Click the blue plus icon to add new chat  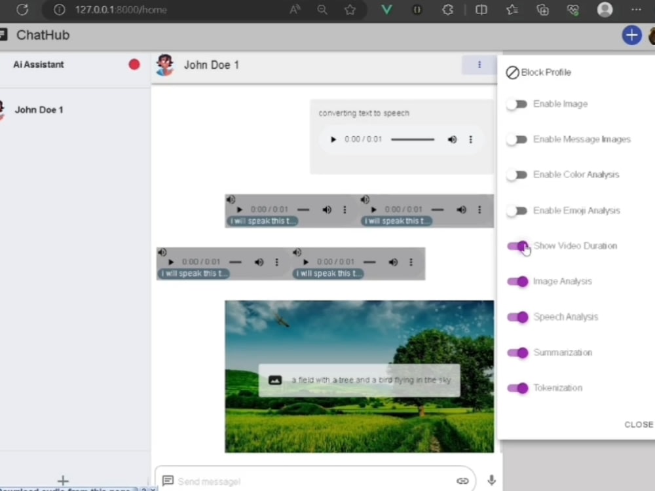631,35
